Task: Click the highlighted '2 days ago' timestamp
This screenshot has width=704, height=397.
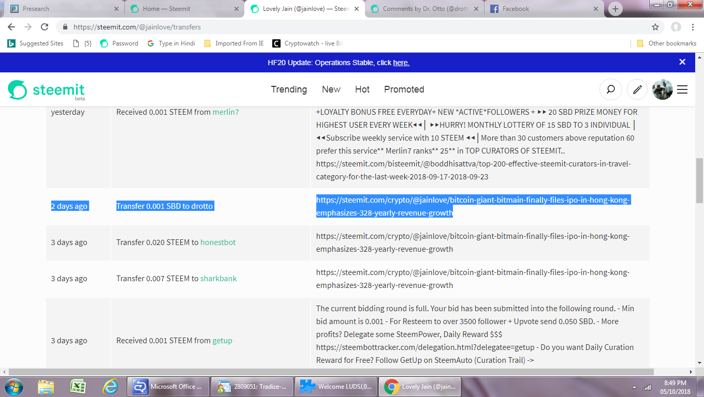Action: (69, 206)
